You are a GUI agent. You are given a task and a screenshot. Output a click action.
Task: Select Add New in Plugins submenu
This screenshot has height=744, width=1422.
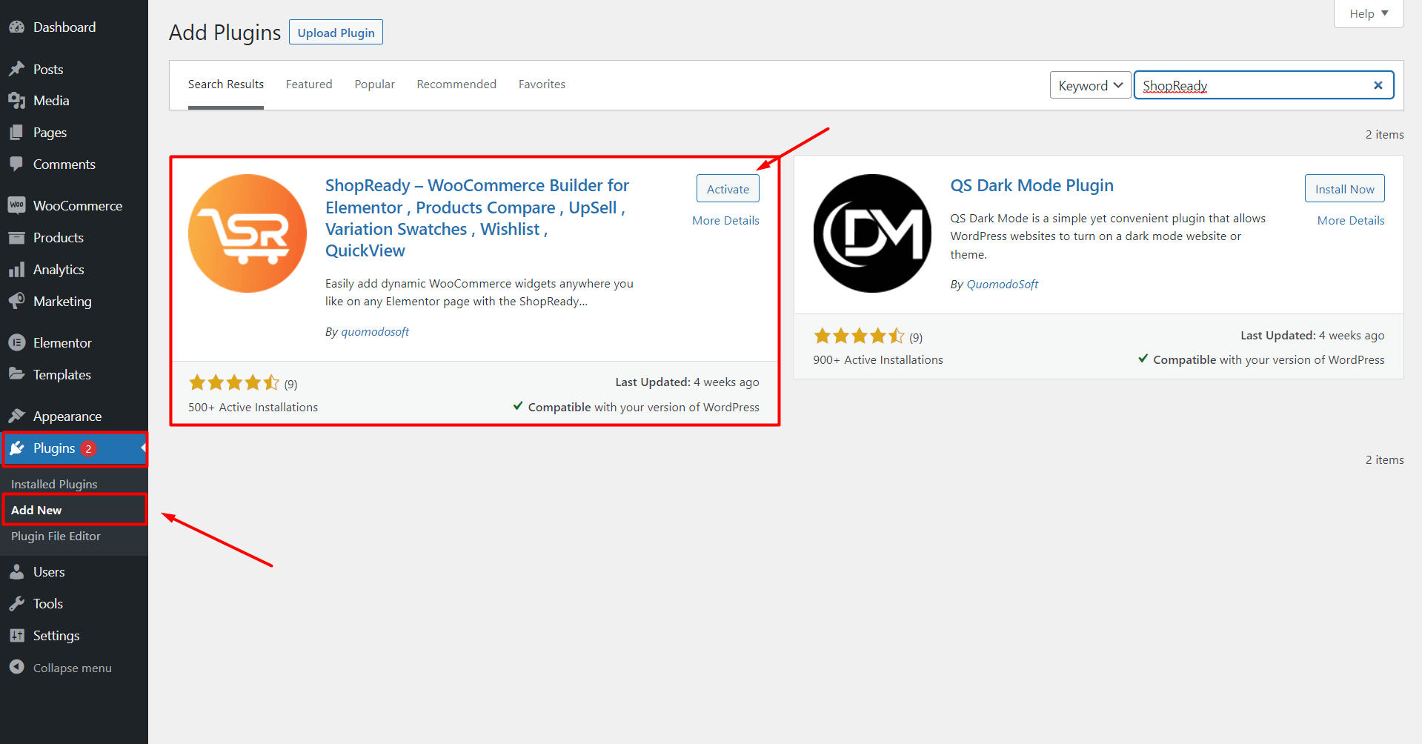pyautogui.click(x=36, y=510)
